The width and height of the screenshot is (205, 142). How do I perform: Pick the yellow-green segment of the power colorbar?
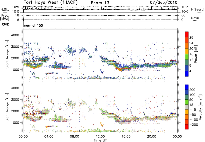click(187, 57)
